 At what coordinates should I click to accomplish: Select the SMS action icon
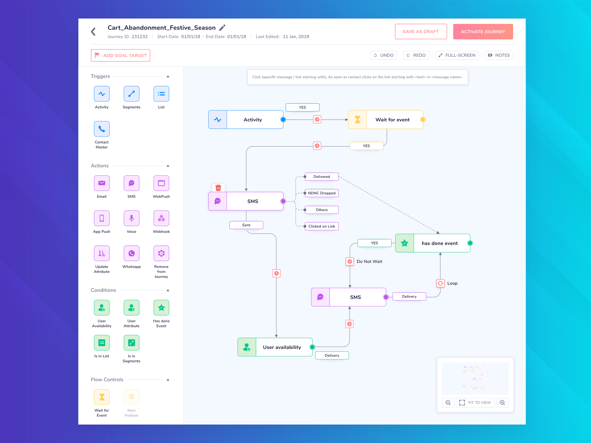click(x=131, y=183)
